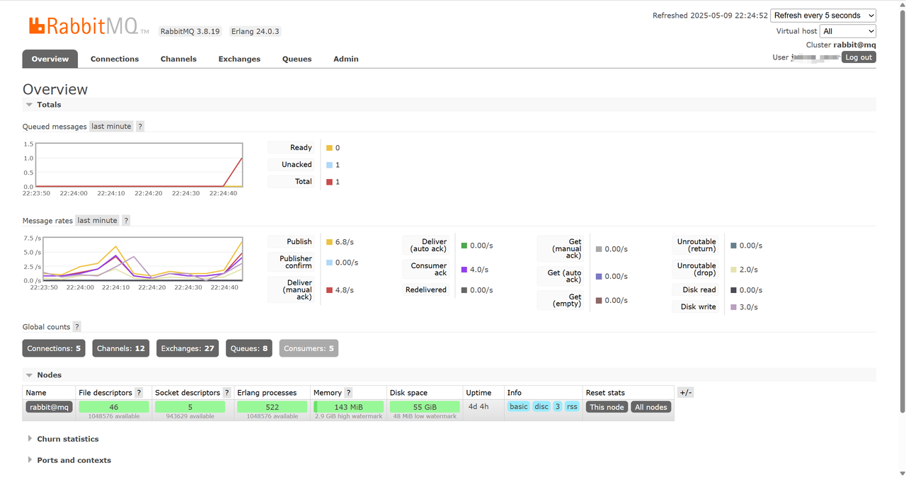Click the disc info tag

541,407
